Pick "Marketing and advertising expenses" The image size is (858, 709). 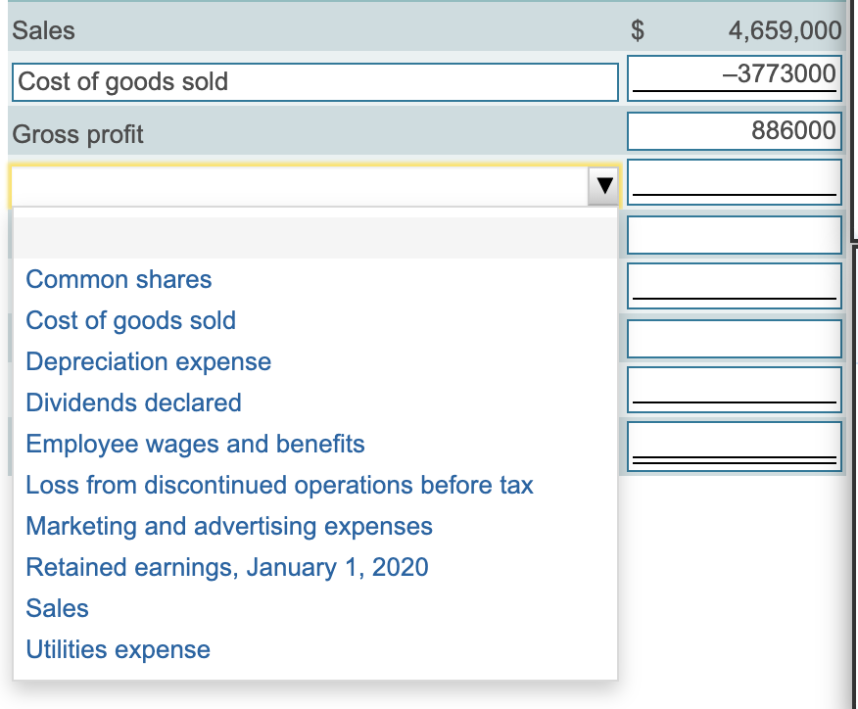228,526
